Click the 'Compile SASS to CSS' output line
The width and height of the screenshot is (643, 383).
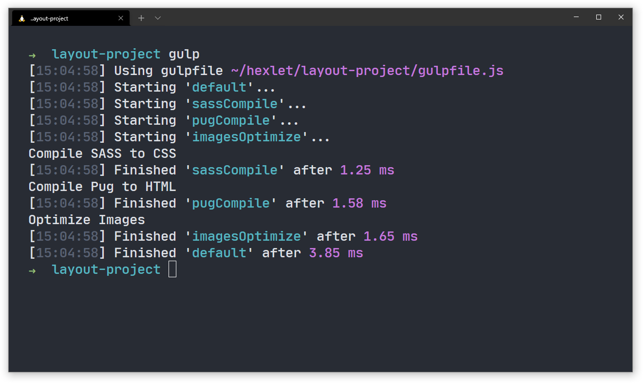coord(102,153)
